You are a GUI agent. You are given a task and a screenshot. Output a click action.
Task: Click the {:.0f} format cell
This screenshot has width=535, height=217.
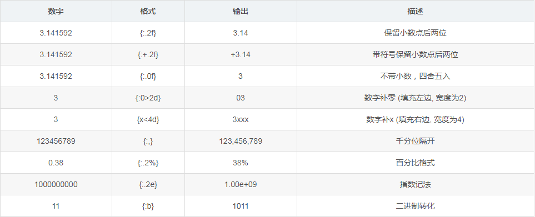point(148,76)
